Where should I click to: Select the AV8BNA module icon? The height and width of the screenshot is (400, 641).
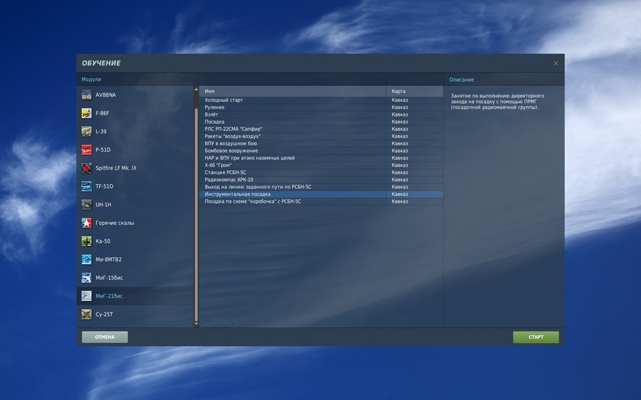87,95
